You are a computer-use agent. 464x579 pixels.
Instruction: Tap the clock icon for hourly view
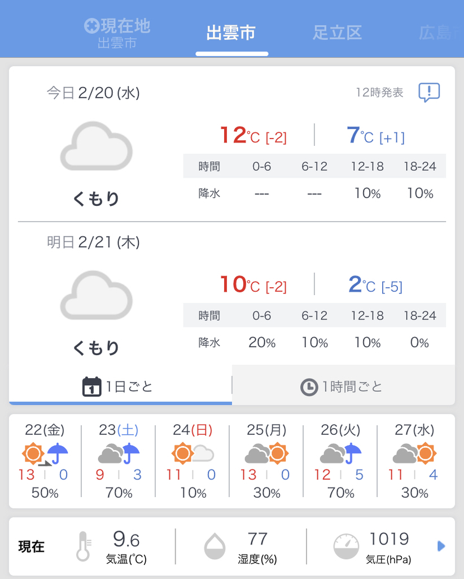(309, 387)
